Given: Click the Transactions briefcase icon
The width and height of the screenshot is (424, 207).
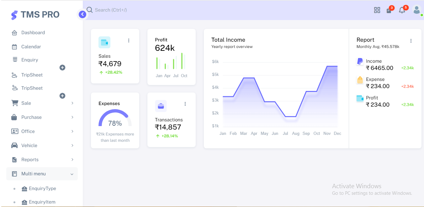Looking at the screenshot, I should tap(161, 106).
